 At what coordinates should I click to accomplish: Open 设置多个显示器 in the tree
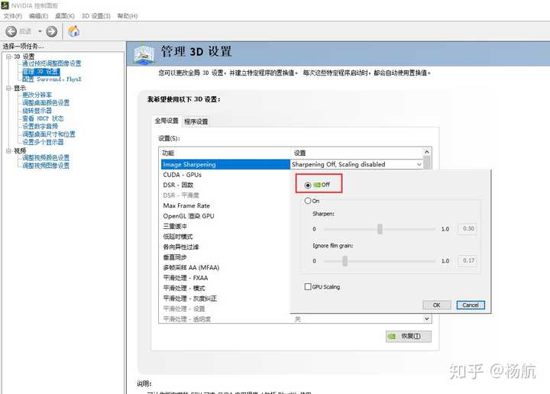click(43, 142)
